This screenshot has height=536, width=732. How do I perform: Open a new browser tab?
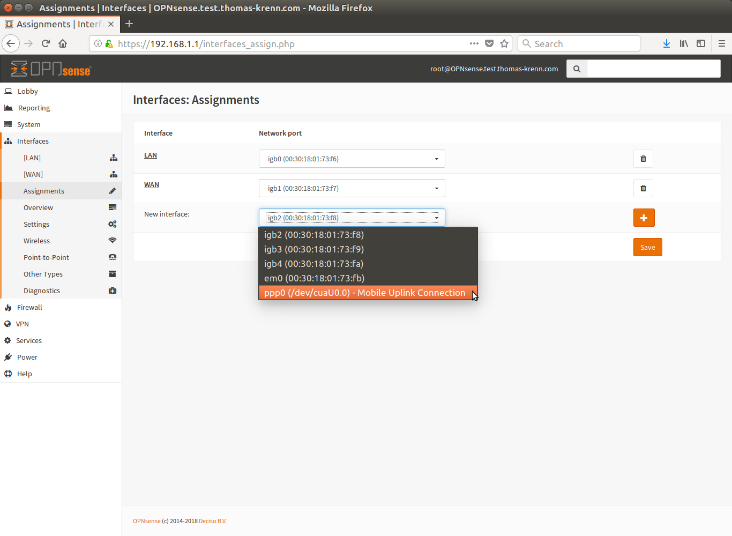coord(129,24)
